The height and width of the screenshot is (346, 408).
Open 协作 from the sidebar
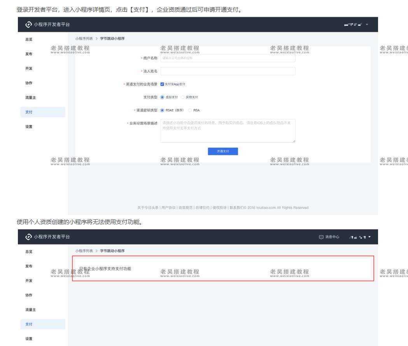point(28,83)
